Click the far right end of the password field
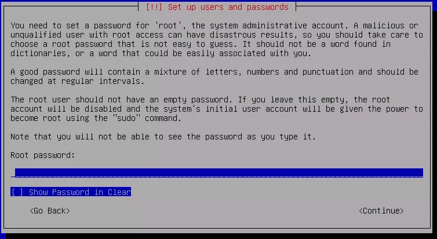This screenshot has width=437, height=239. [420, 173]
